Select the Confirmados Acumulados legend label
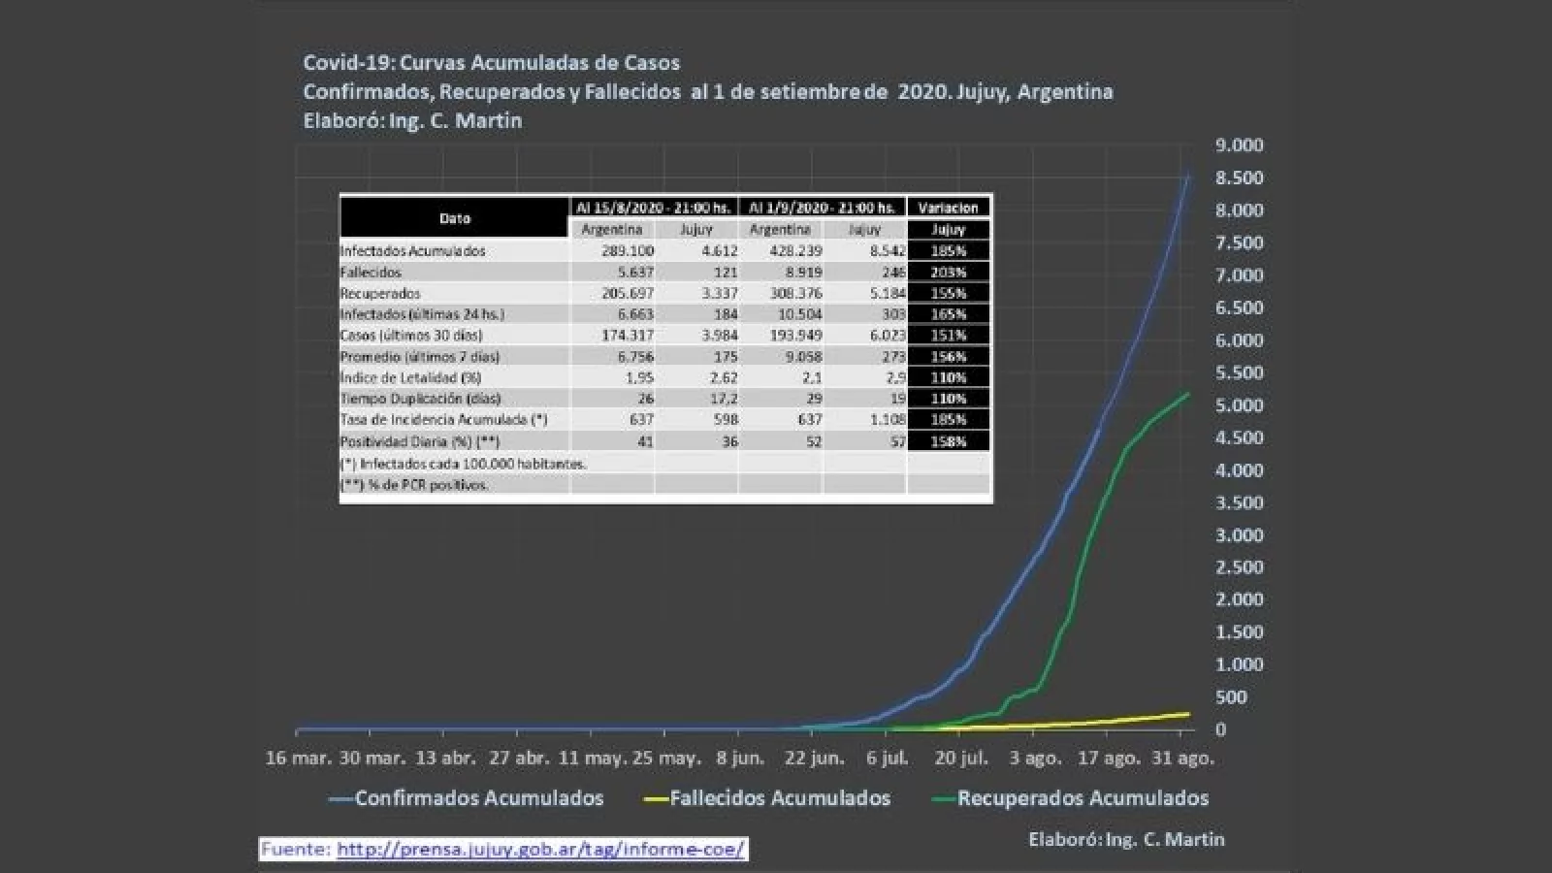The width and height of the screenshot is (1552, 873). click(x=479, y=798)
